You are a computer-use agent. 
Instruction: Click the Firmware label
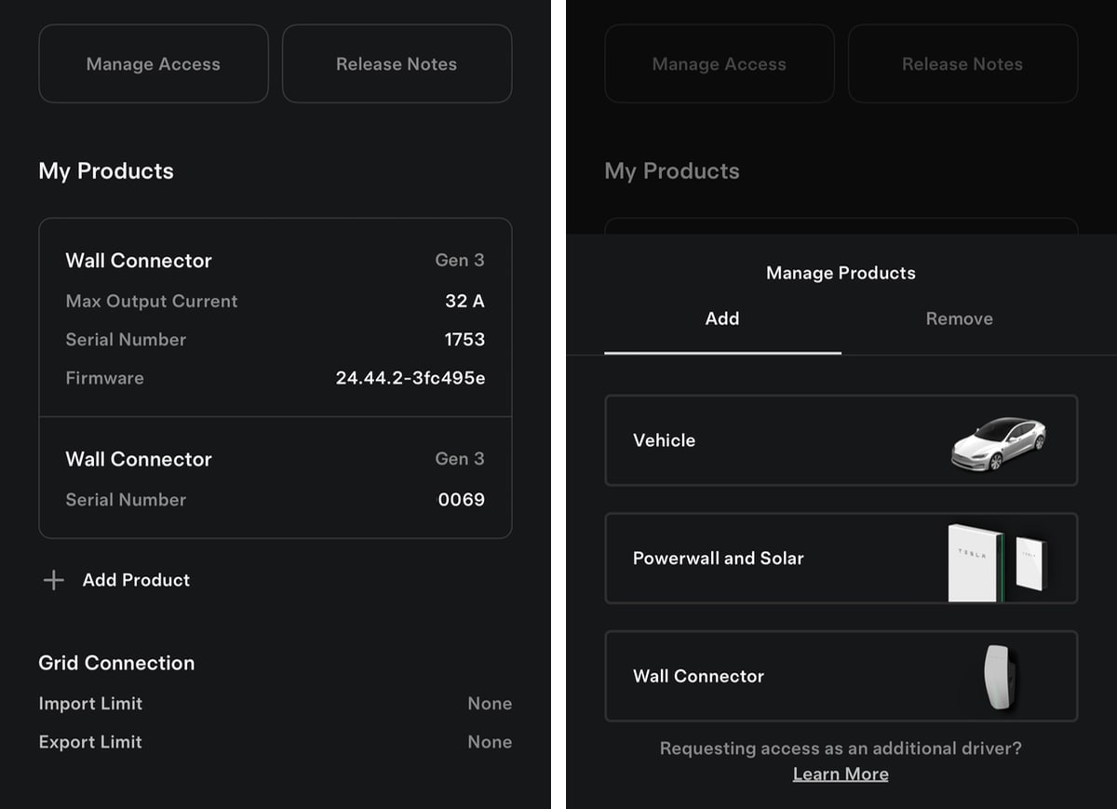(x=104, y=378)
